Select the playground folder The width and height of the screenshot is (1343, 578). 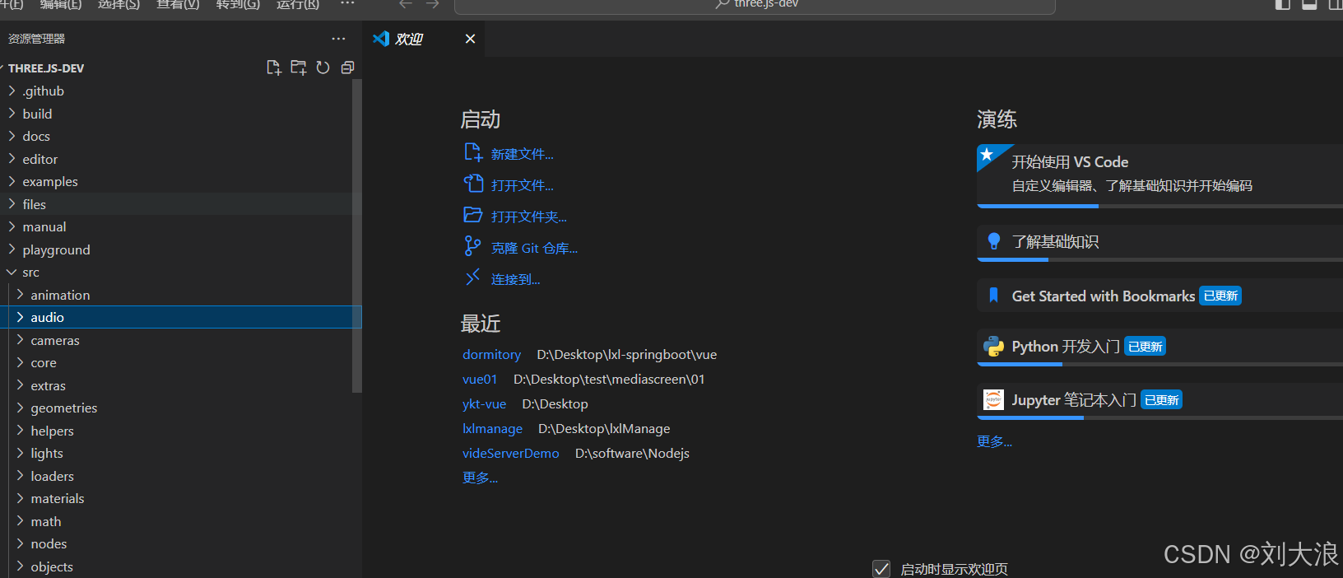click(x=181, y=249)
